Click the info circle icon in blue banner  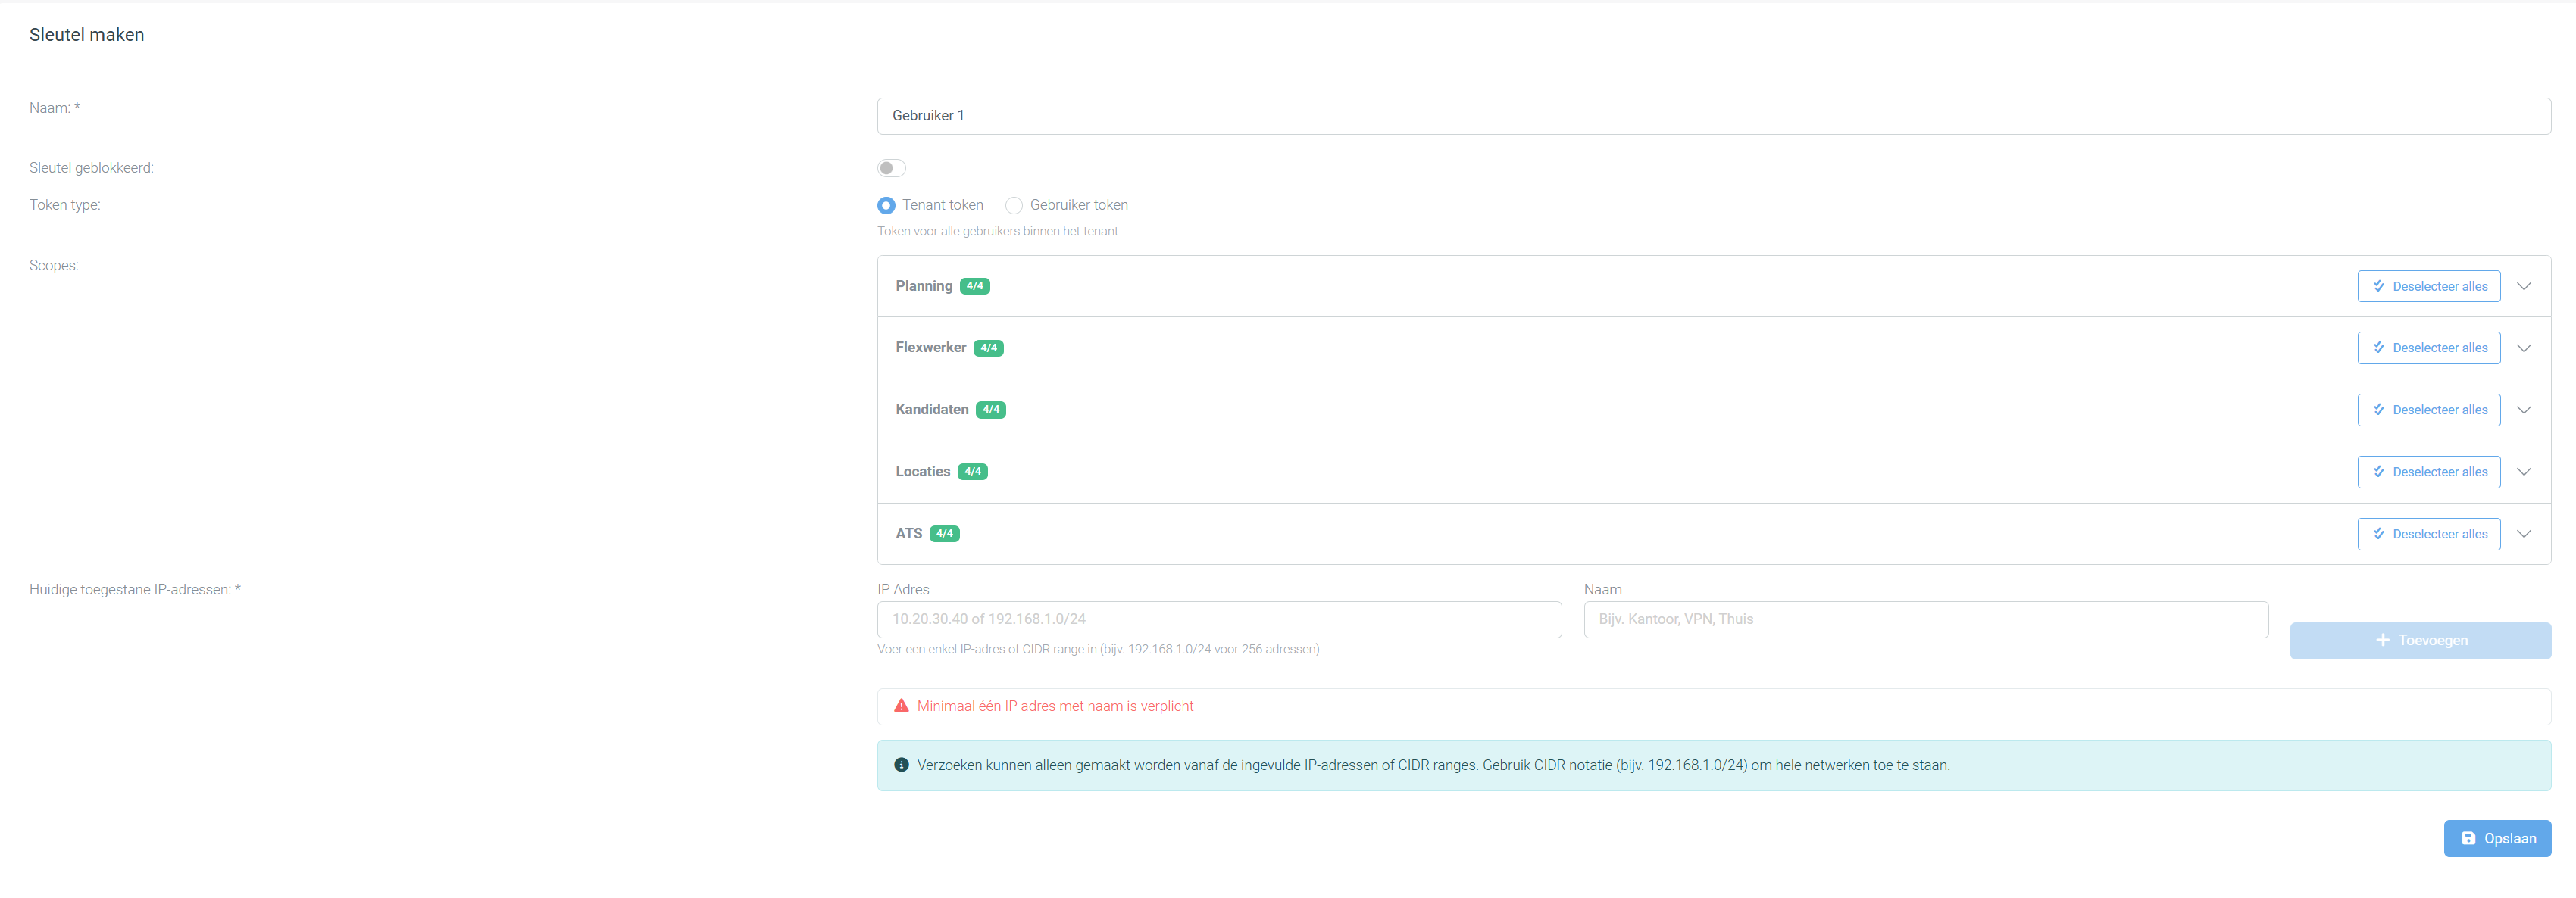tap(901, 765)
